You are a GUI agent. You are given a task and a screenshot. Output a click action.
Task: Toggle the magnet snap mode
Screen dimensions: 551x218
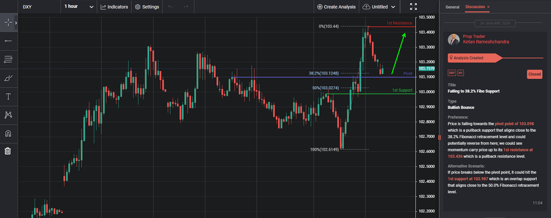point(8,133)
